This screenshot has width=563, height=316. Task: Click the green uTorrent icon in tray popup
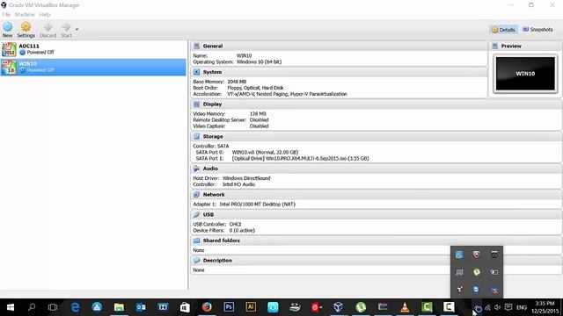point(477,272)
